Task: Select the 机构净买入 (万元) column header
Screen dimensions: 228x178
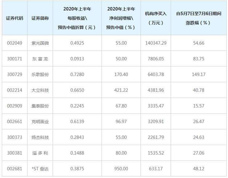Action: click(x=156, y=18)
